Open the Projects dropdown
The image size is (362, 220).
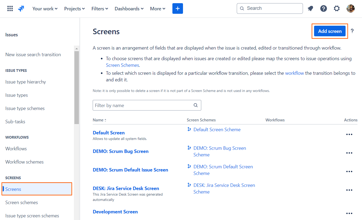point(74,8)
